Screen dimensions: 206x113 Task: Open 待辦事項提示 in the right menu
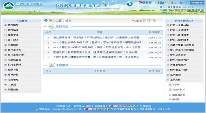[x=178, y=65]
